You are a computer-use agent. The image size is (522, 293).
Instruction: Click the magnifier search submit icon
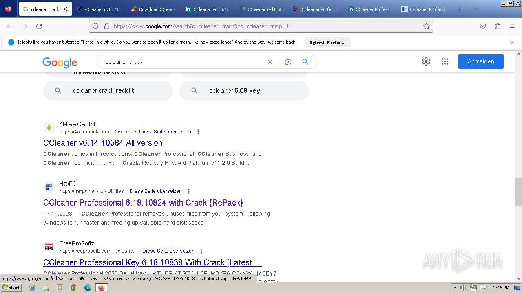305,62
